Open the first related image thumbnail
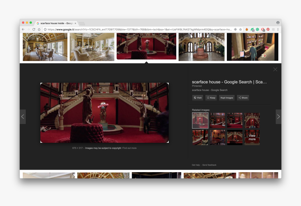Screen dimensions: 301x206 click(x=200, y=120)
